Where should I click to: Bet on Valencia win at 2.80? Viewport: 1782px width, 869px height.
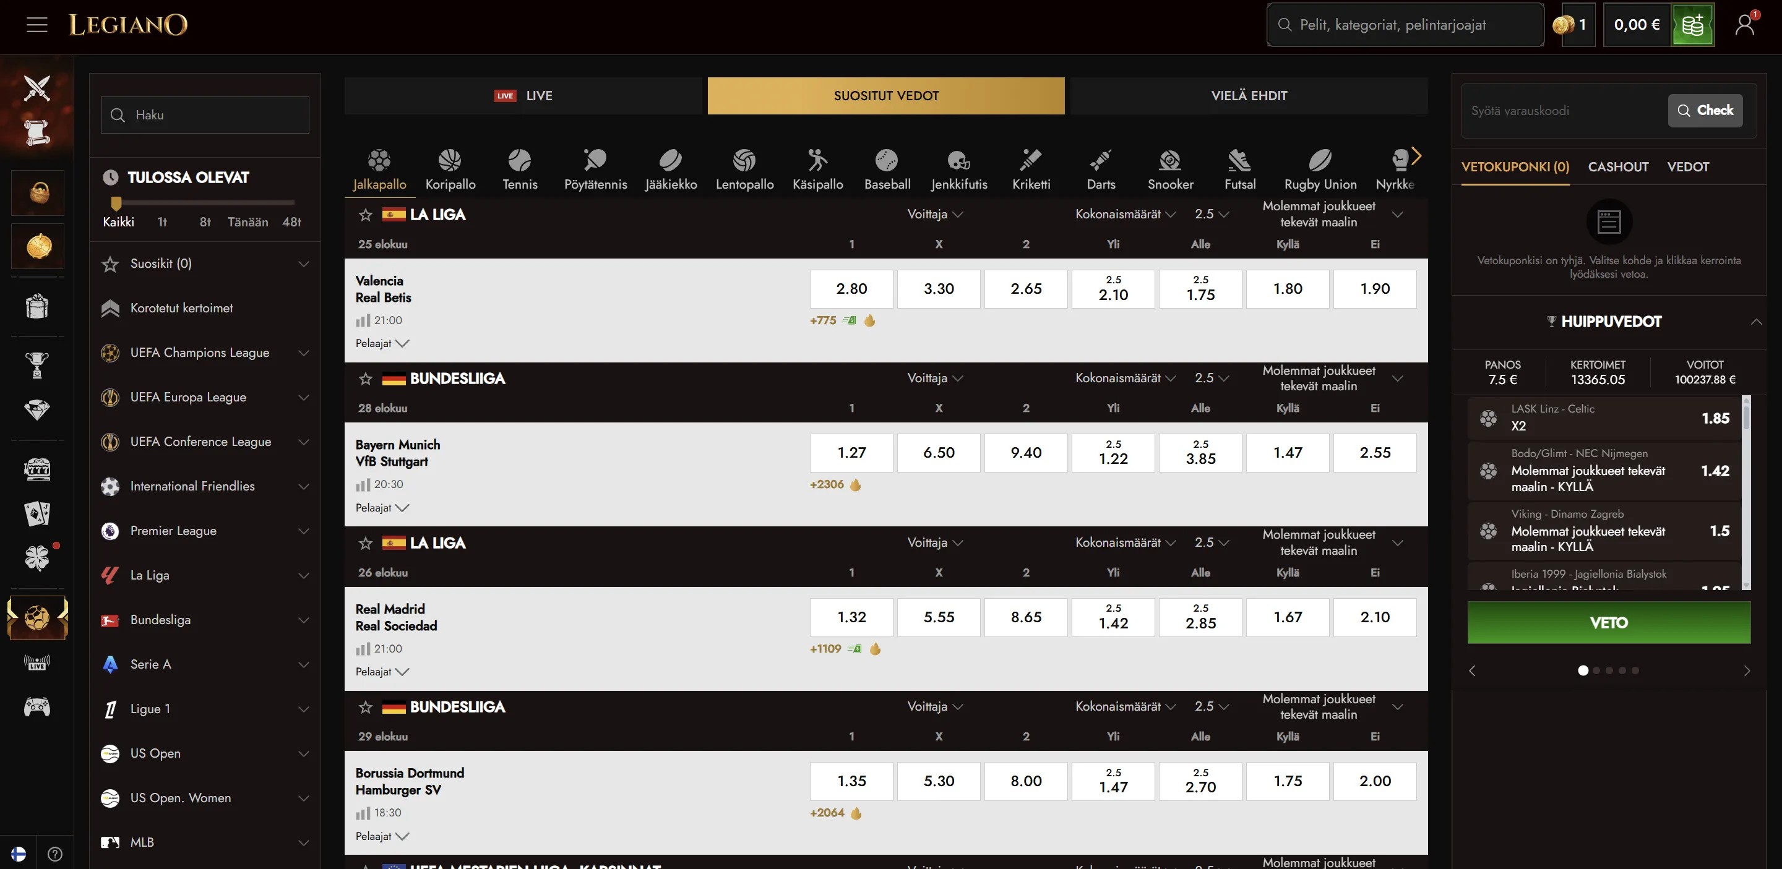point(851,289)
